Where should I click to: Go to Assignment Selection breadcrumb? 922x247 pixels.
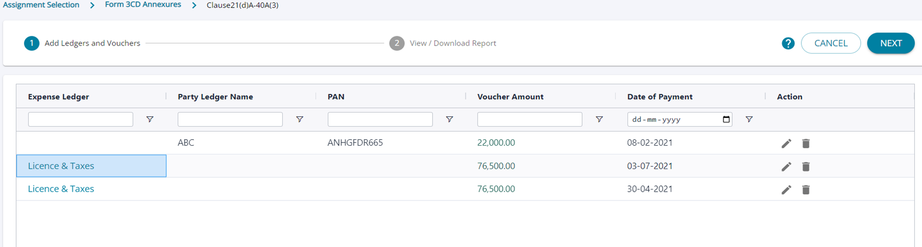[x=41, y=5]
